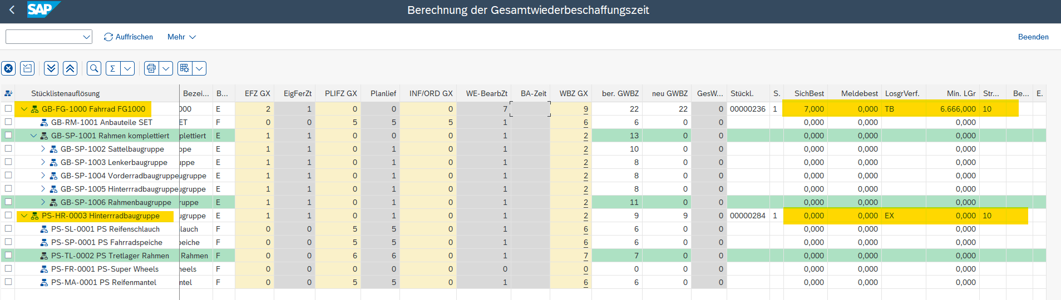Tick the checkbox for GB-FG-1000 Fahrrad FG1000
This screenshot has width=1061, height=300.
click(8, 109)
